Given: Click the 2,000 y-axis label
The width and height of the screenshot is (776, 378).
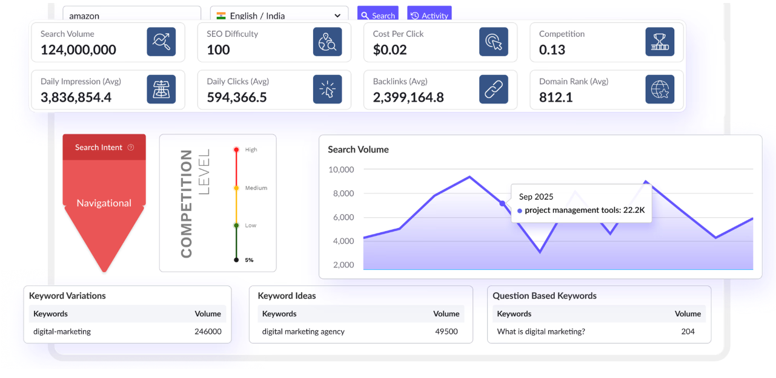Looking at the screenshot, I should click(x=343, y=265).
